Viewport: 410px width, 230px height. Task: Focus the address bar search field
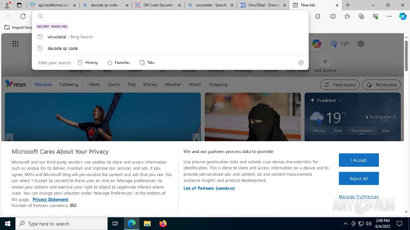(x=170, y=16)
